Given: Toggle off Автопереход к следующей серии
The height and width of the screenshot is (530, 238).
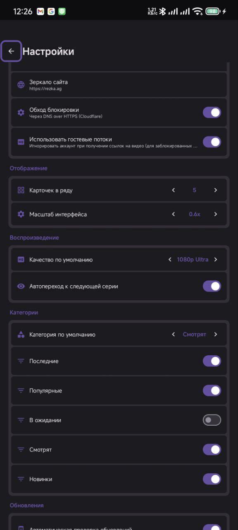Looking at the screenshot, I should (x=212, y=286).
